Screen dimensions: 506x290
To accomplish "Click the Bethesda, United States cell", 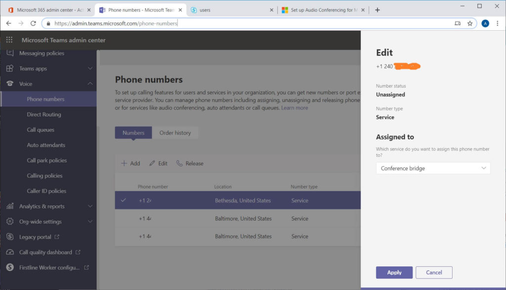I will 243,200.
